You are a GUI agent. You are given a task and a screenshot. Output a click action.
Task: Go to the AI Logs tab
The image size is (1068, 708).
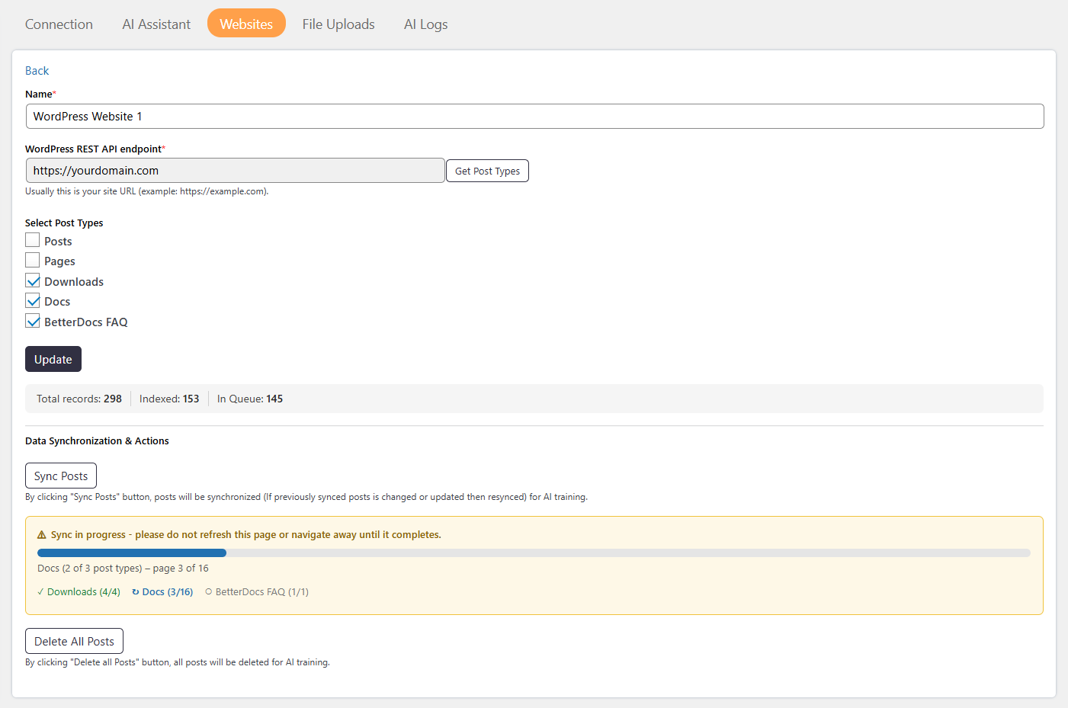[x=426, y=24]
